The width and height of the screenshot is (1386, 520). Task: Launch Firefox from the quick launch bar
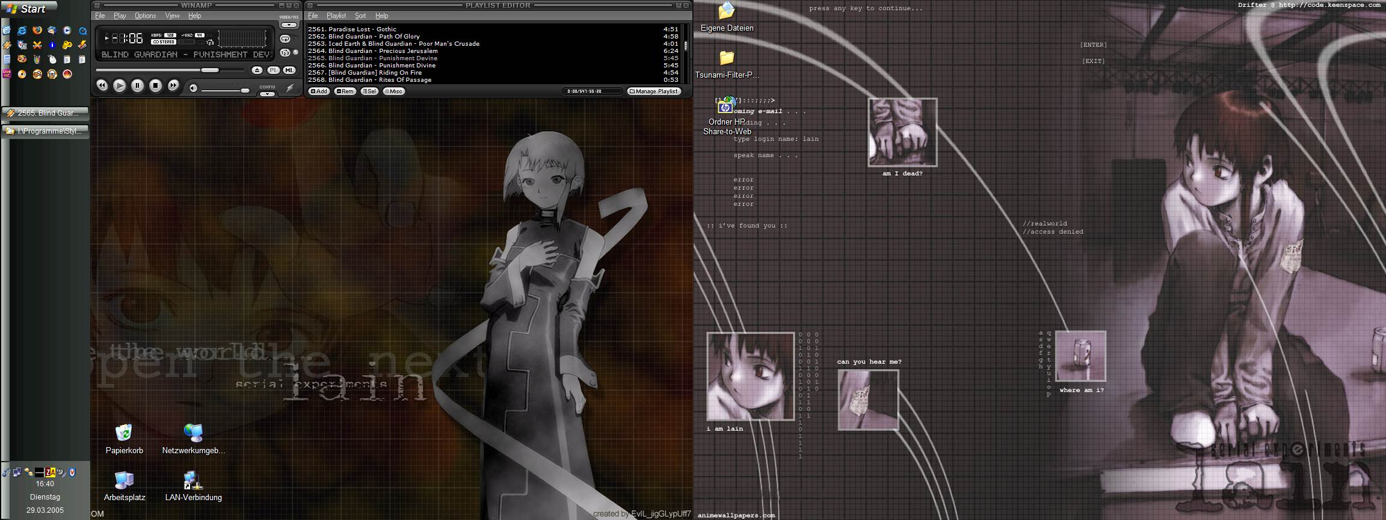pyautogui.click(x=37, y=30)
